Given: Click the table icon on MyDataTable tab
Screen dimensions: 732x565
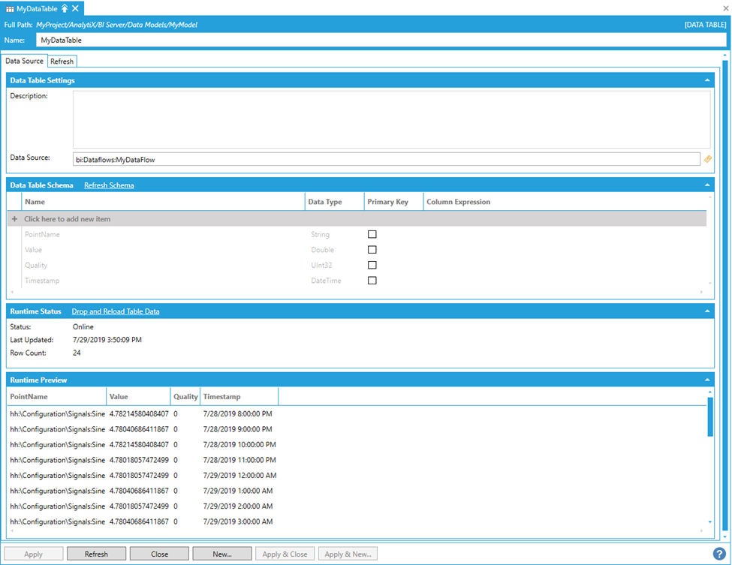Looking at the screenshot, I should [x=9, y=8].
